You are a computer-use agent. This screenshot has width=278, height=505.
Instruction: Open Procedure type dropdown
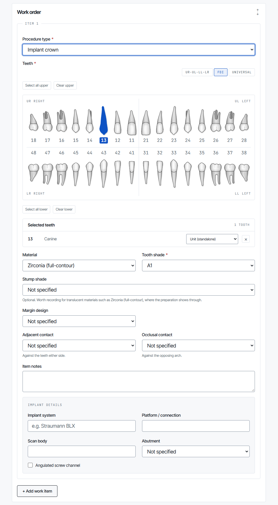(139, 50)
